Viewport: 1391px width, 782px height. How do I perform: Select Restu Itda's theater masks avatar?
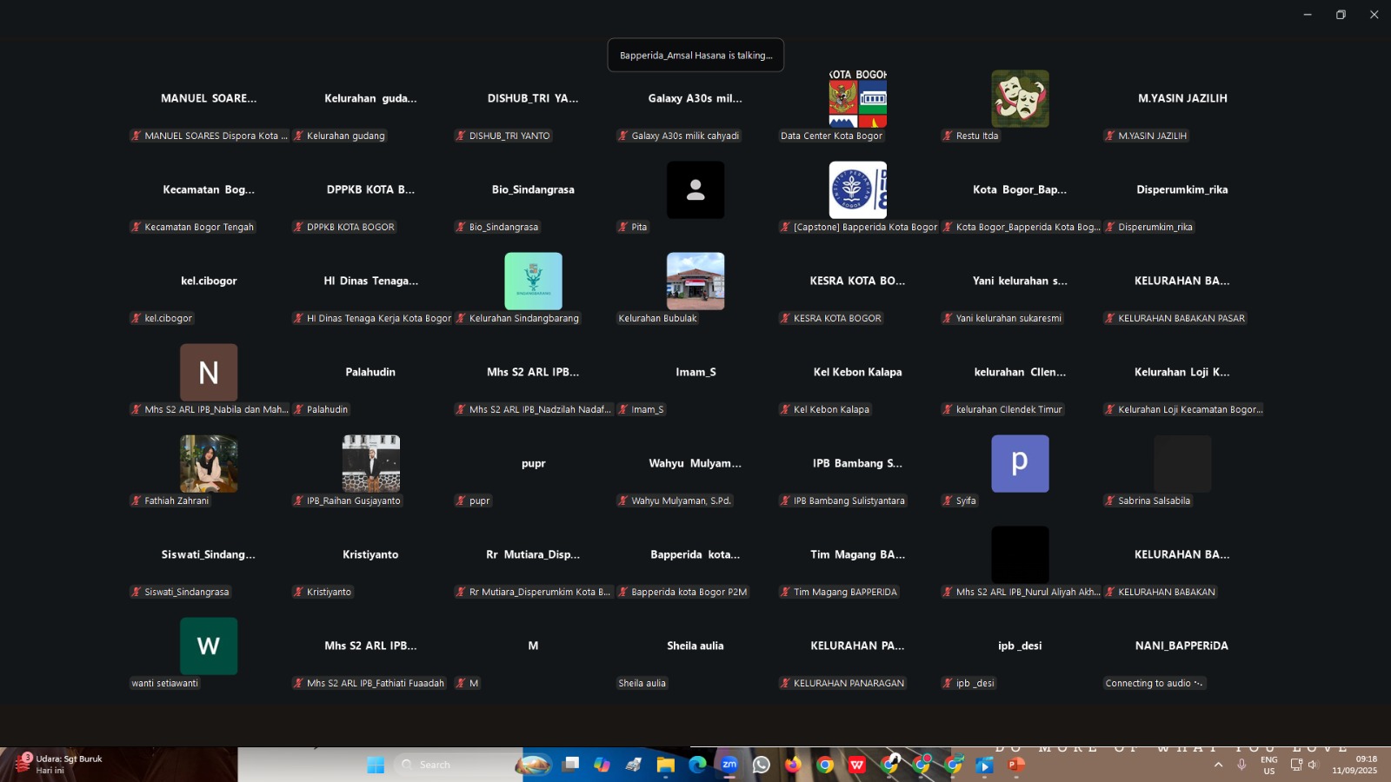(1020, 99)
